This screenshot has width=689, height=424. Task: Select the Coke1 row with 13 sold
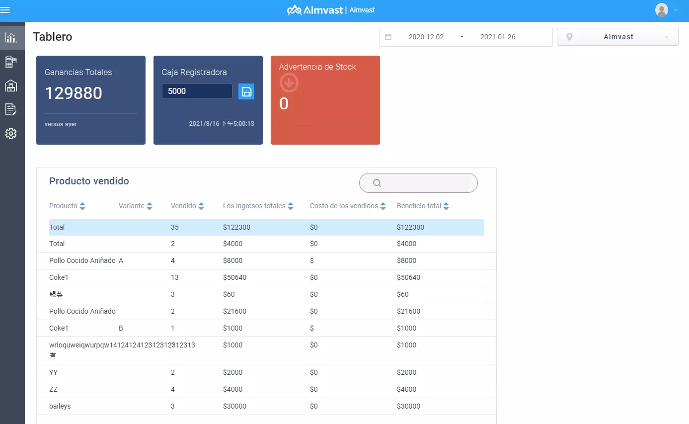coord(266,277)
